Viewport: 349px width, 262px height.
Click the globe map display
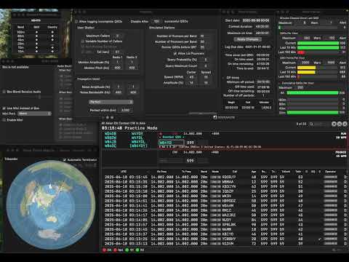point(51,205)
